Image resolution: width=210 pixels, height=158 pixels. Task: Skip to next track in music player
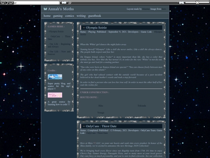pyautogui.click(x=11, y=3)
